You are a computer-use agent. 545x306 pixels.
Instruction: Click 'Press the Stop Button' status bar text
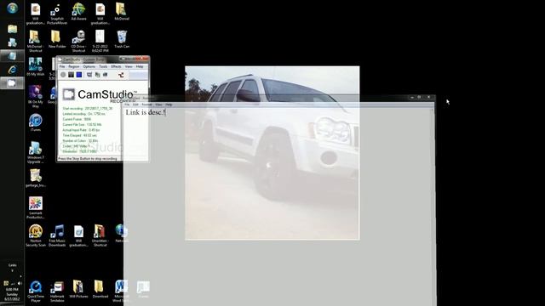pos(88,159)
